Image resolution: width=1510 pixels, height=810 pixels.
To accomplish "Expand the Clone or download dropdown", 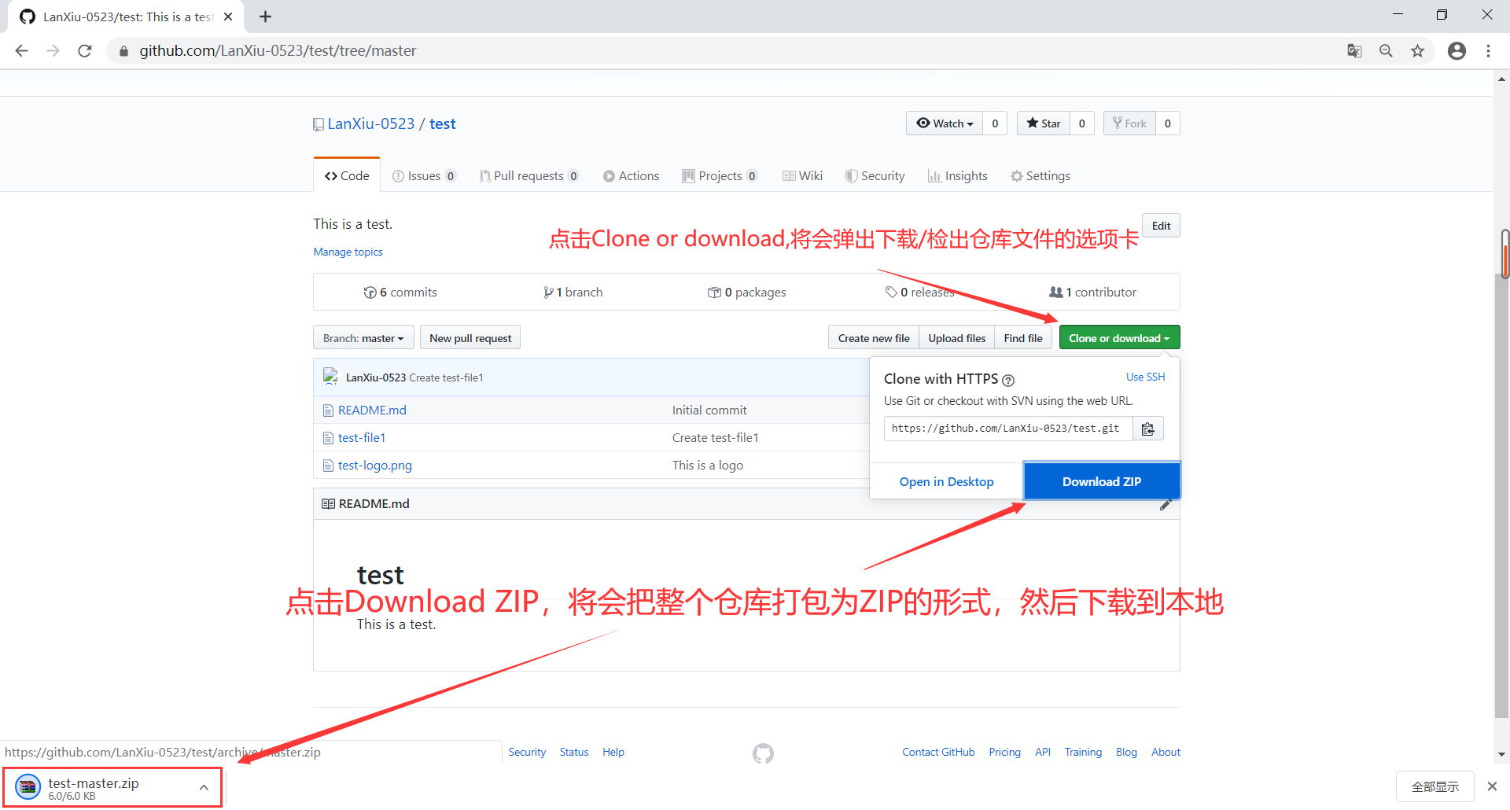I will pos(1118,337).
